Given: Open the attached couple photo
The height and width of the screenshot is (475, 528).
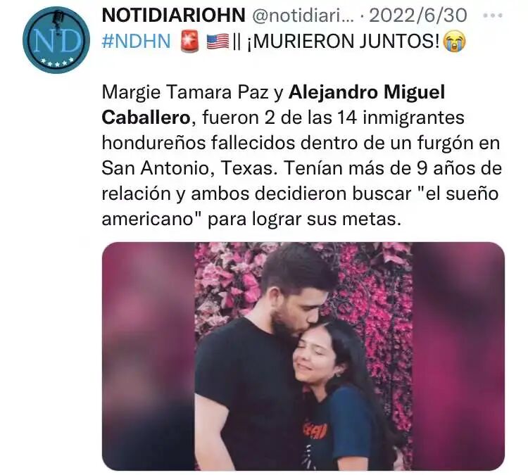Looking at the screenshot, I should pos(303,356).
